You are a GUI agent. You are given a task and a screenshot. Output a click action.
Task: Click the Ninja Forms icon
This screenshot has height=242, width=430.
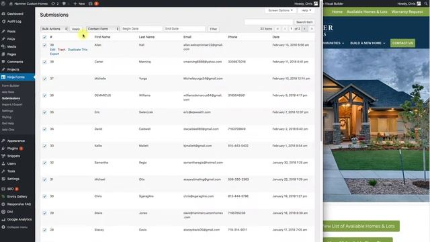click(3, 77)
